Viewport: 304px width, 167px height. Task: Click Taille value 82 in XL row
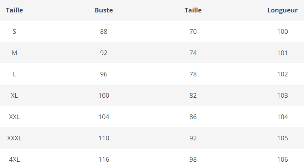(x=193, y=96)
